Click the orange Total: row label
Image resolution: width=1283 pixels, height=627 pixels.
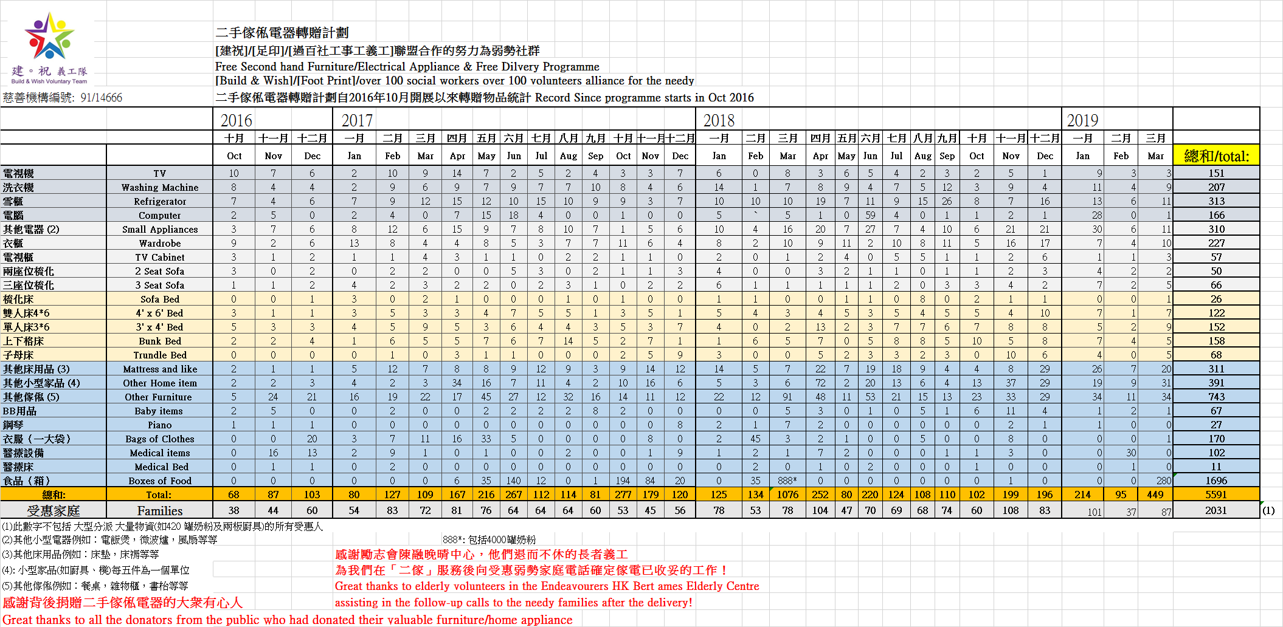coord(160,495)
